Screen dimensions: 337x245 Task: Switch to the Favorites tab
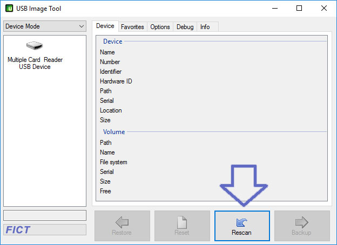point(132,27)
